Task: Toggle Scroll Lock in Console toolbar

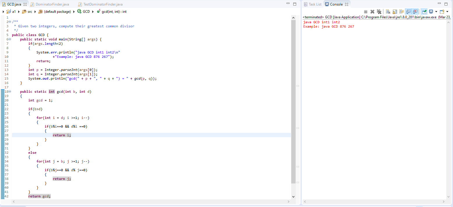Action: [x=395, y=12]
